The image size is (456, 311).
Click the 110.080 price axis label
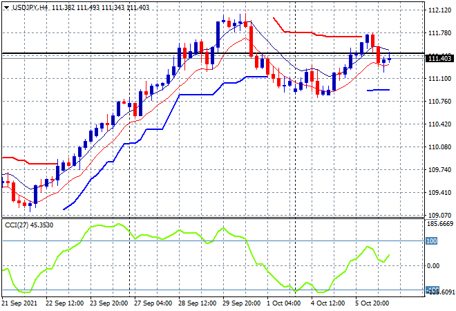coord(439,147)
